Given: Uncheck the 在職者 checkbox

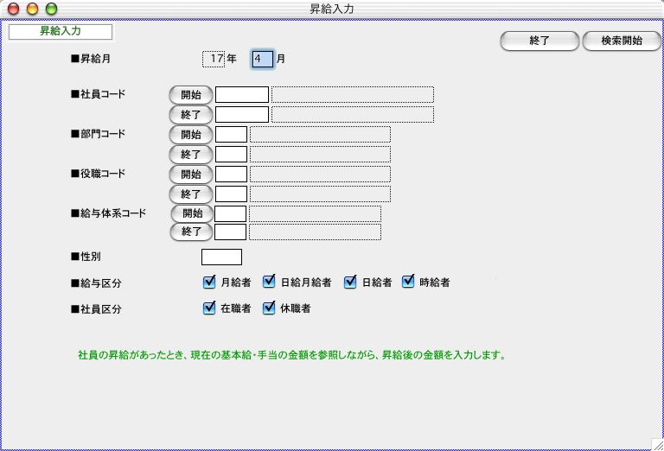Looking at the screenshot, I should tap(209, 308).
